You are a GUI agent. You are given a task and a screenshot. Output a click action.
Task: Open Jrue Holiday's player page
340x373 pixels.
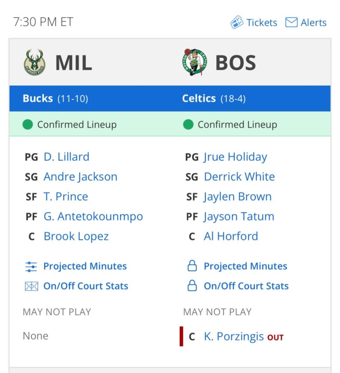[235, 157]
